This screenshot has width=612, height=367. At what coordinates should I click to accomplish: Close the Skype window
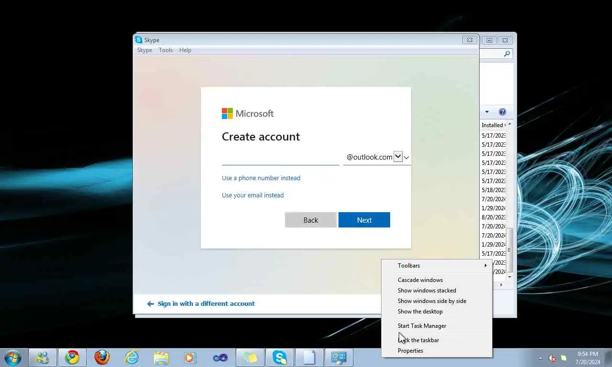[470, 40]
